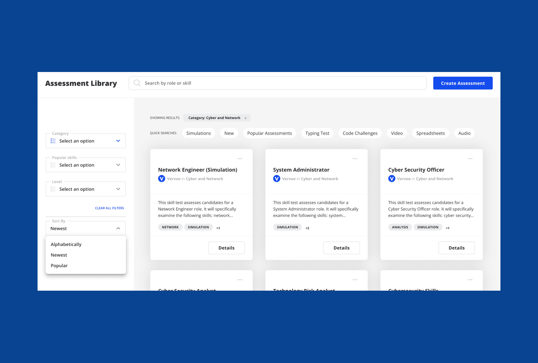Click Cyber and Network link on Cyber Security Officer card
Screen dimensions: 538x363
tap(435, 179)
